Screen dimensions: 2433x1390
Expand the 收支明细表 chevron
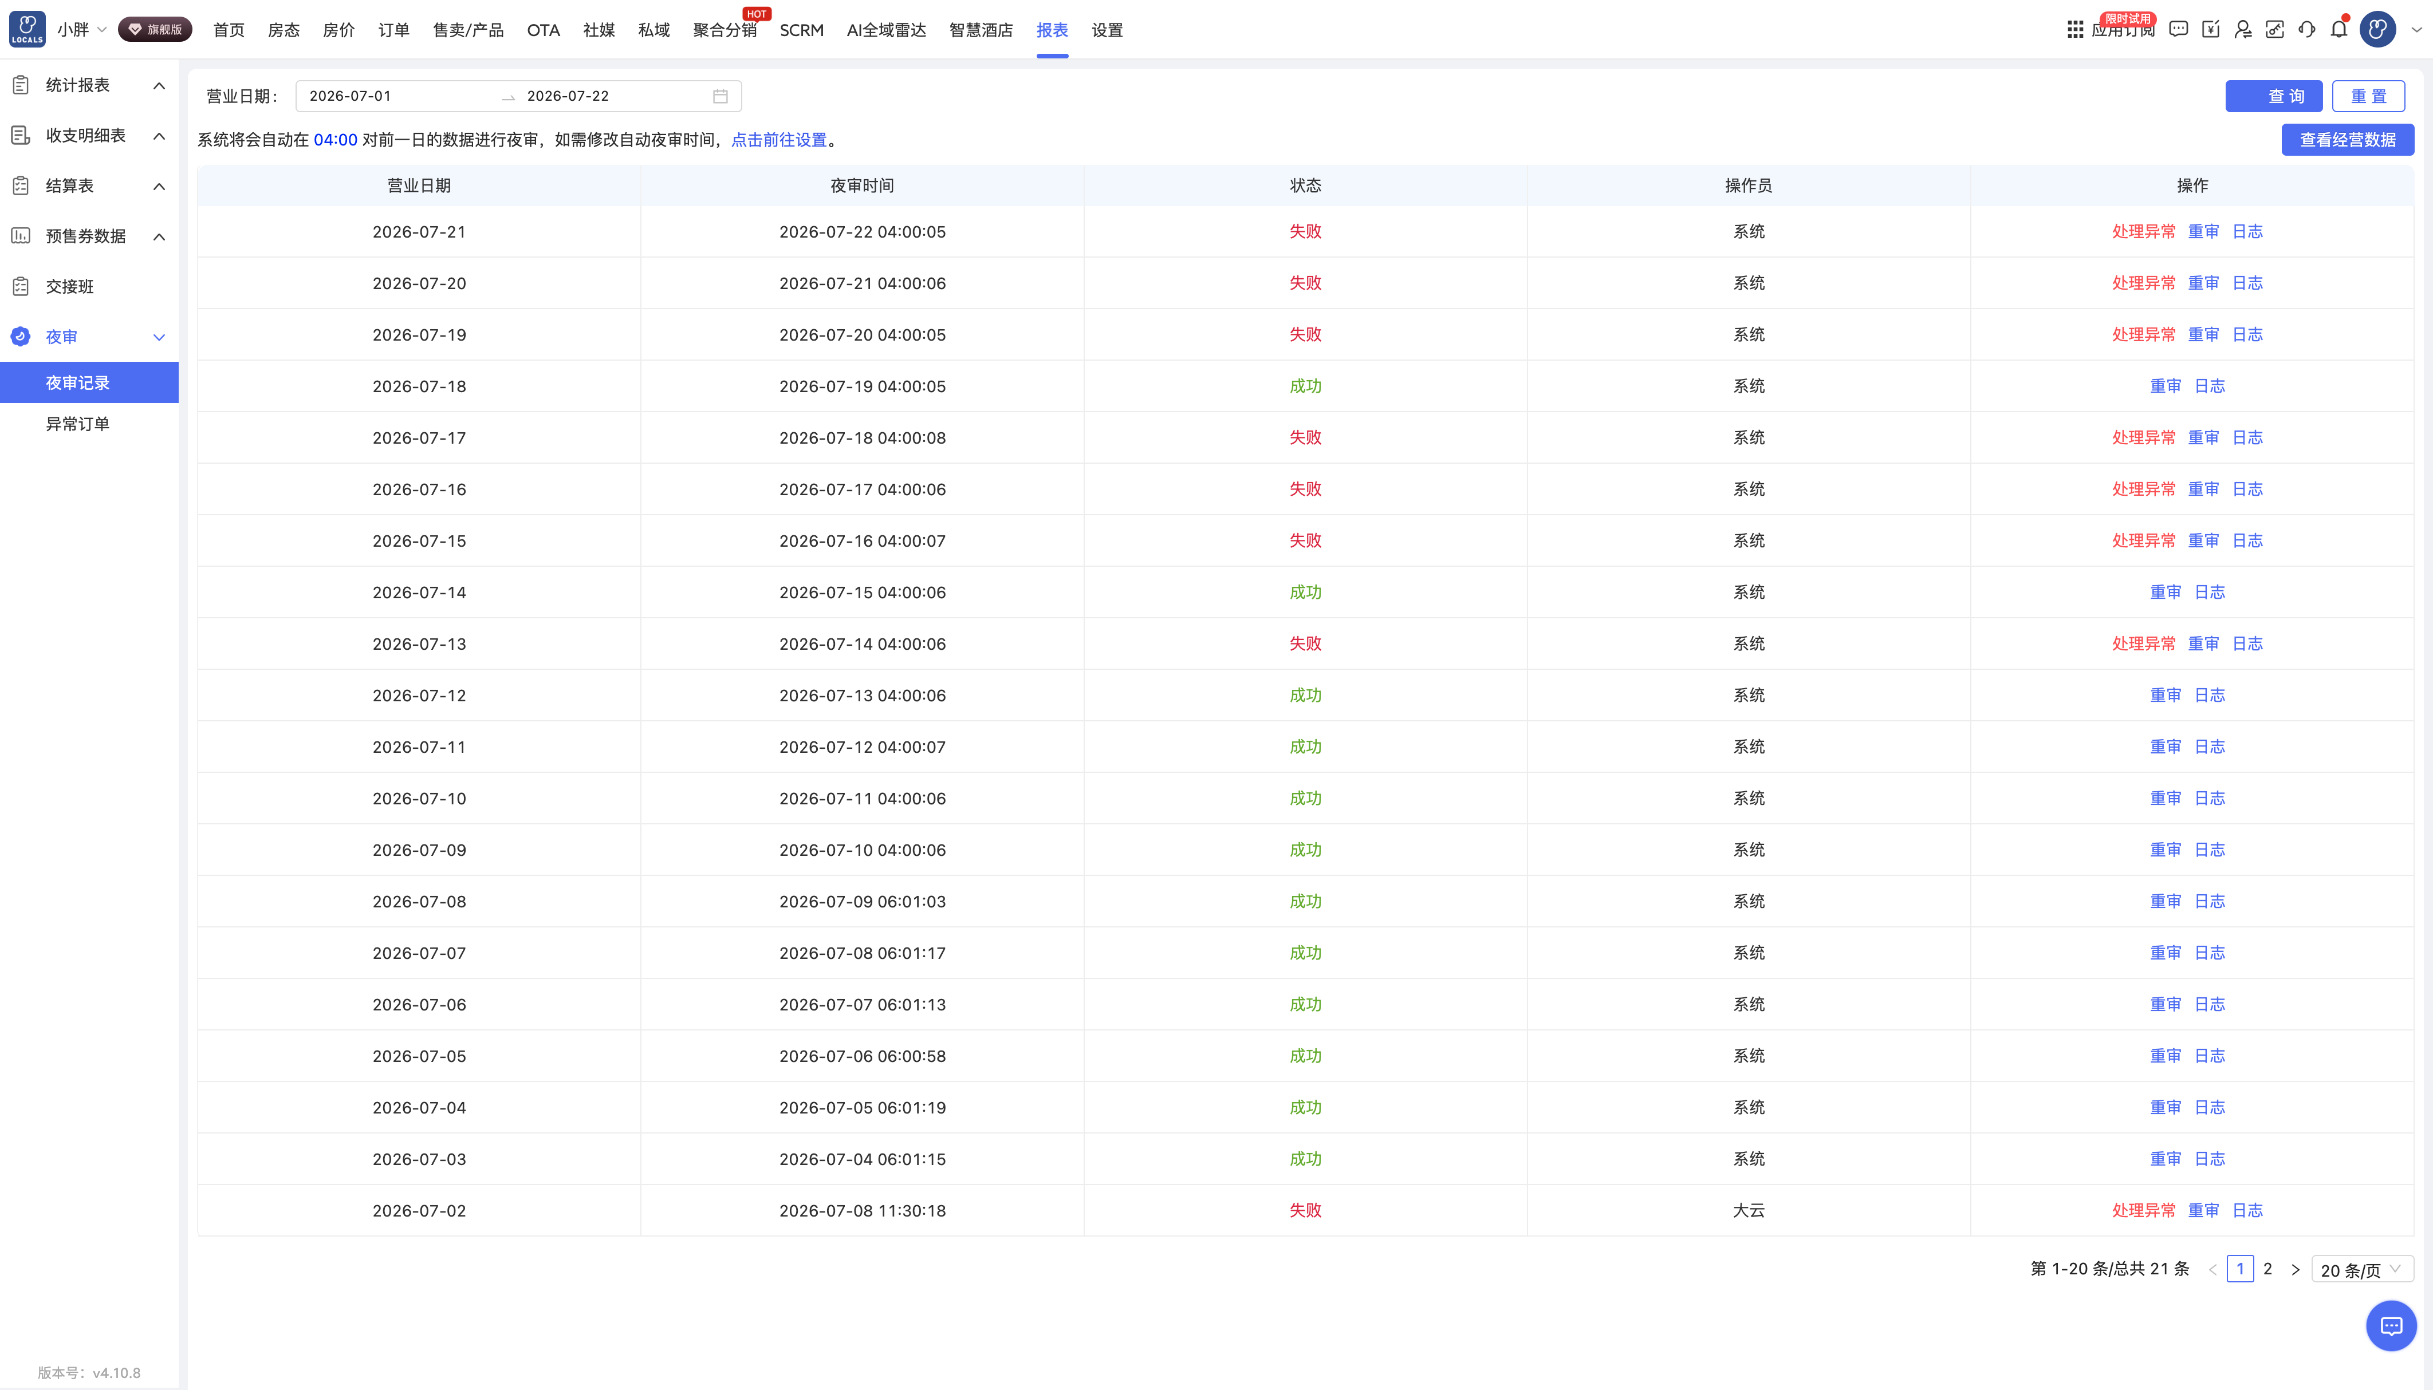point(159,136)
